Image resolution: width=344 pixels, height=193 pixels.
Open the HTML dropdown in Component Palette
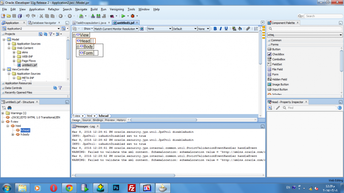(x=305, y=35)
